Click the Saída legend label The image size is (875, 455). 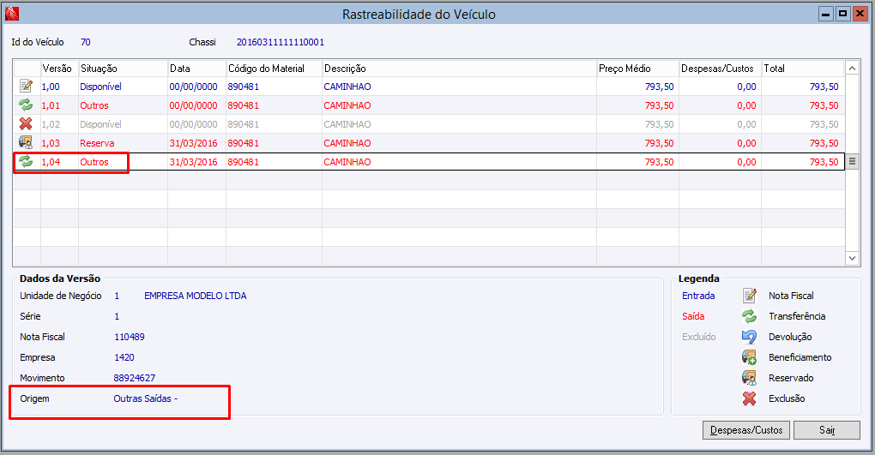[693, 316]
